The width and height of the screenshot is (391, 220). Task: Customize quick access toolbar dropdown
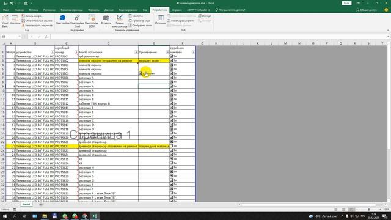pos(32,3)
